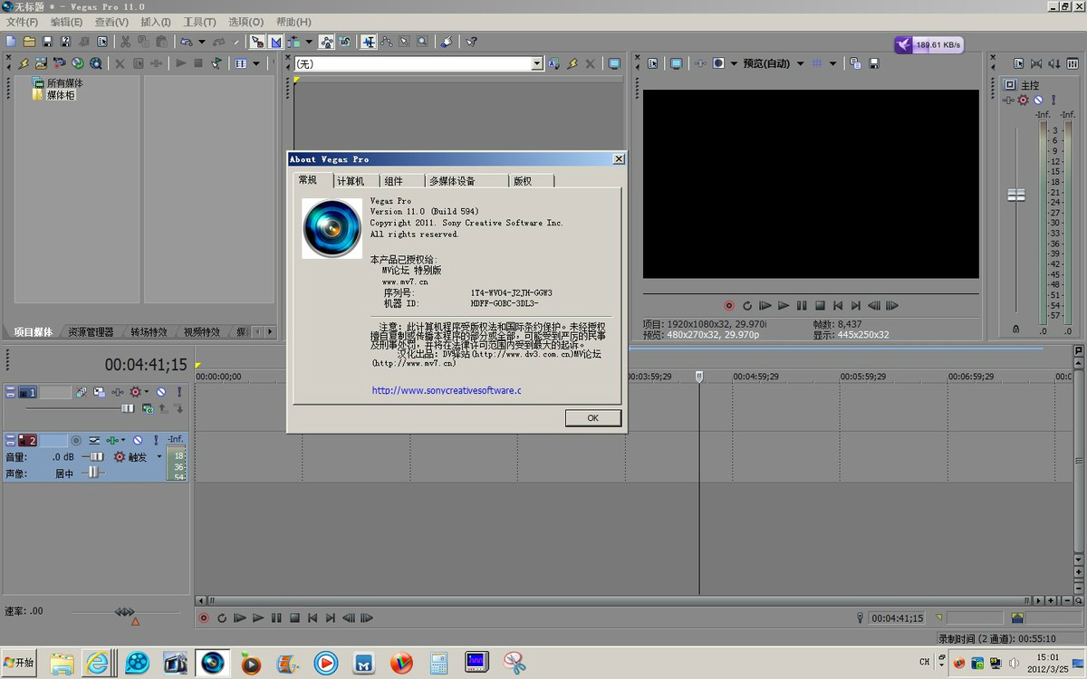Click the Open folder toolbar icon
Viewport: 1087px width, 679px height.
click(x=29, y=42)
